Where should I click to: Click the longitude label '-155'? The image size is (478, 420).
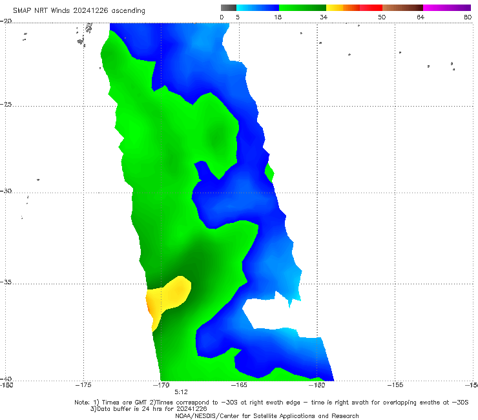click(395, 384)
